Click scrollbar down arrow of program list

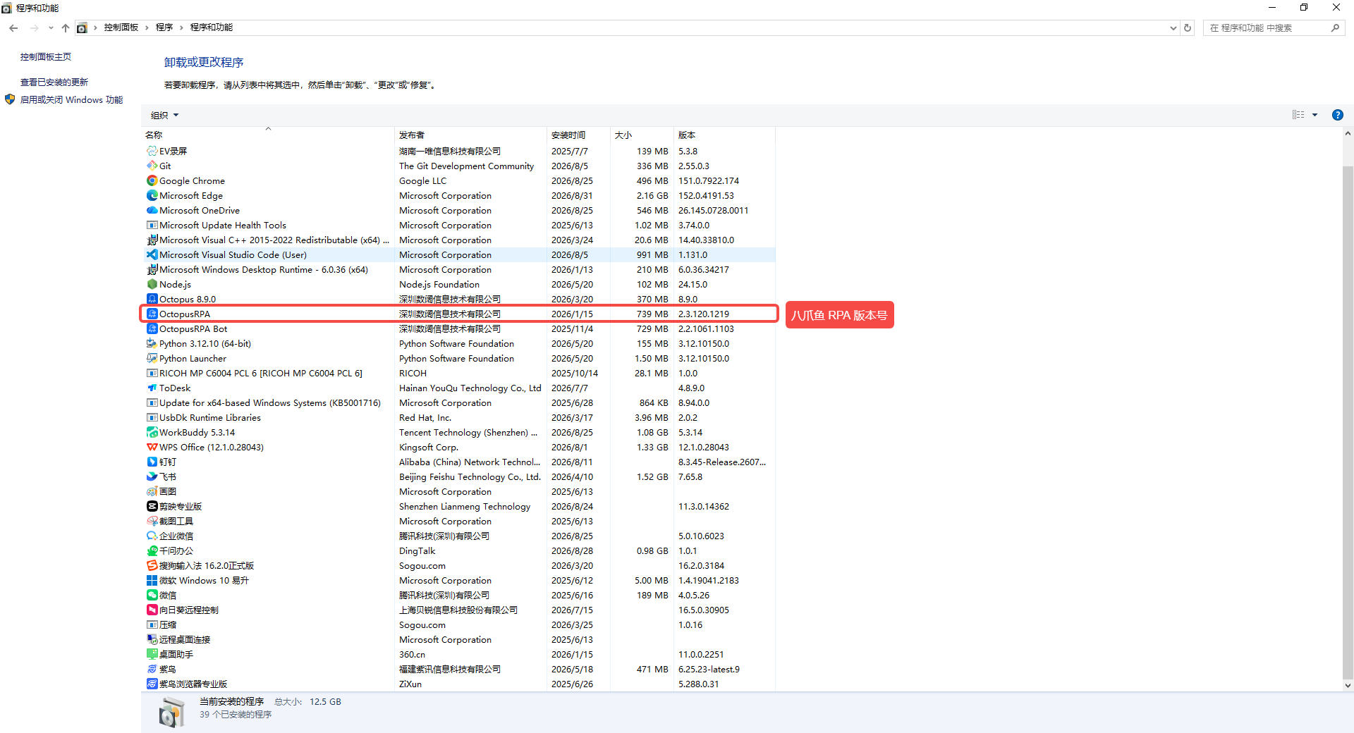point(1348,685)
